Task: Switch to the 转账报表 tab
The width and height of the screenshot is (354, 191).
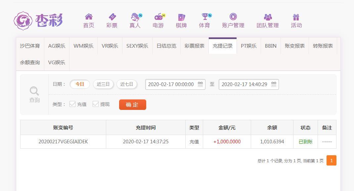Action: coord(323,46)
